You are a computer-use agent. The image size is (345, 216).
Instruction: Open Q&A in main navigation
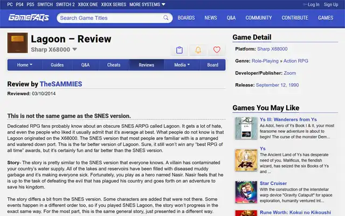tap(231, 18)
